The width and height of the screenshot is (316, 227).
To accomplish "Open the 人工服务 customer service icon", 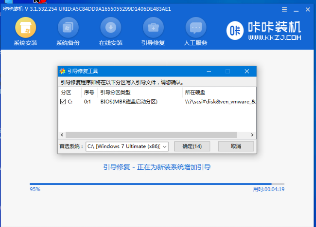I will (196, 28).
